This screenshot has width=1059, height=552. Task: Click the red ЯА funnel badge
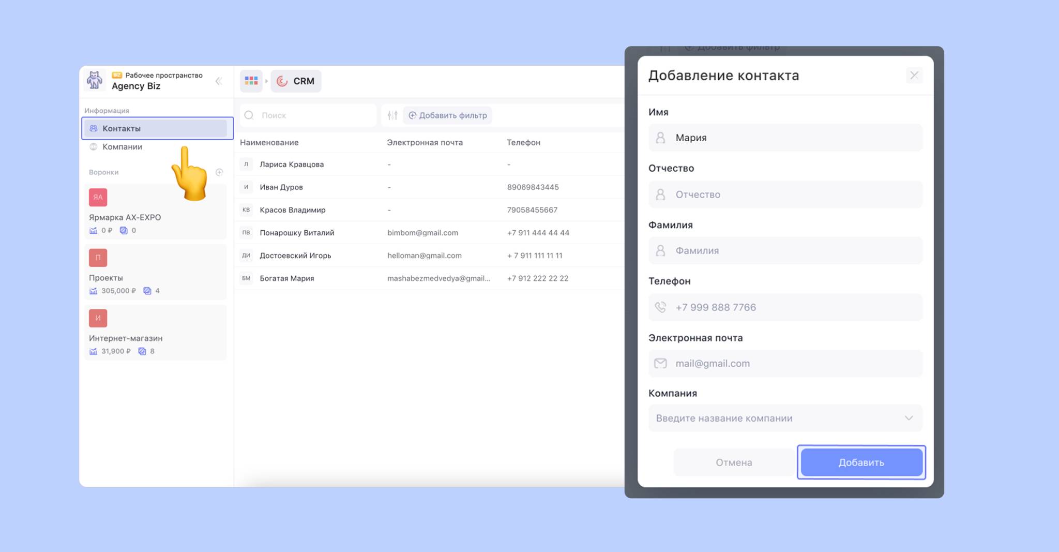pos(98,197)
